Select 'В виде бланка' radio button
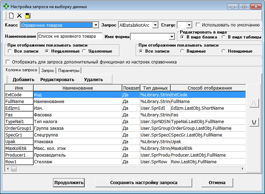Image resolution: width=265 pixels, height=194 pixels. 182,37
